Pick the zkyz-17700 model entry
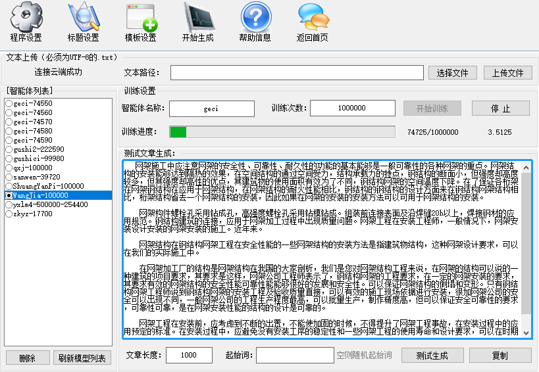This screenshot has width=539, height=372. point(9,214)
